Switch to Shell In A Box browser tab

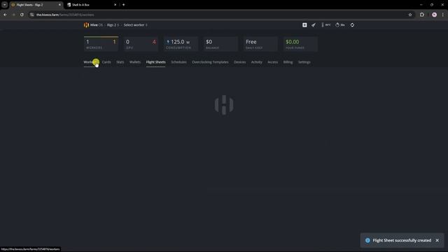tap(92, 5)
